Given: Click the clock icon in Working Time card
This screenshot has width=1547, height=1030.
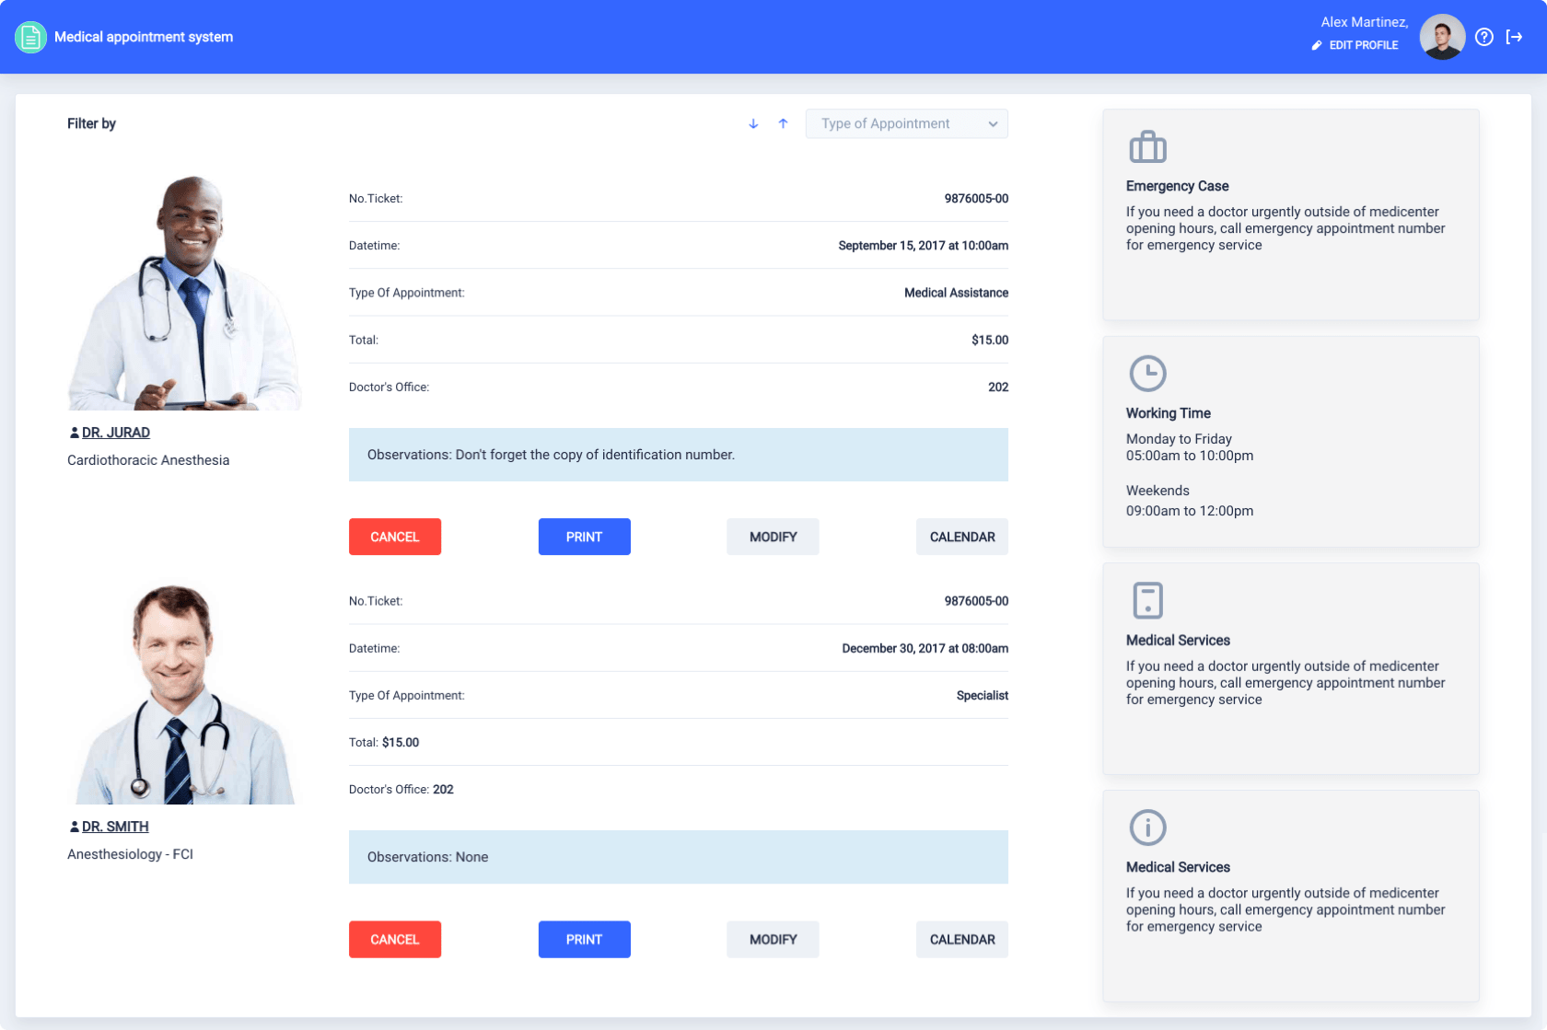Looking at the screenshot, I should click(1147, 374).
